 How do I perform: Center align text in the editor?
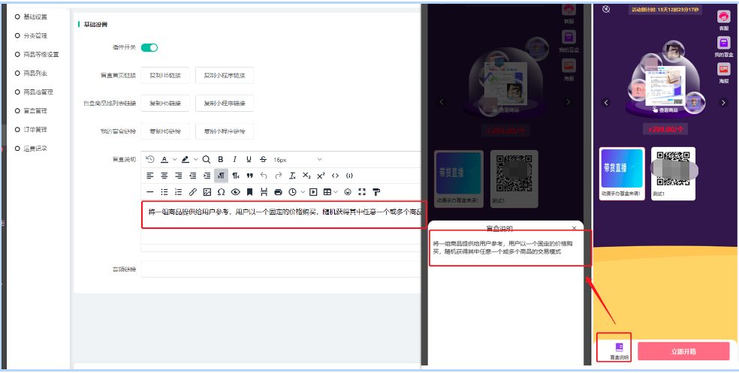(x=164, y=176)
